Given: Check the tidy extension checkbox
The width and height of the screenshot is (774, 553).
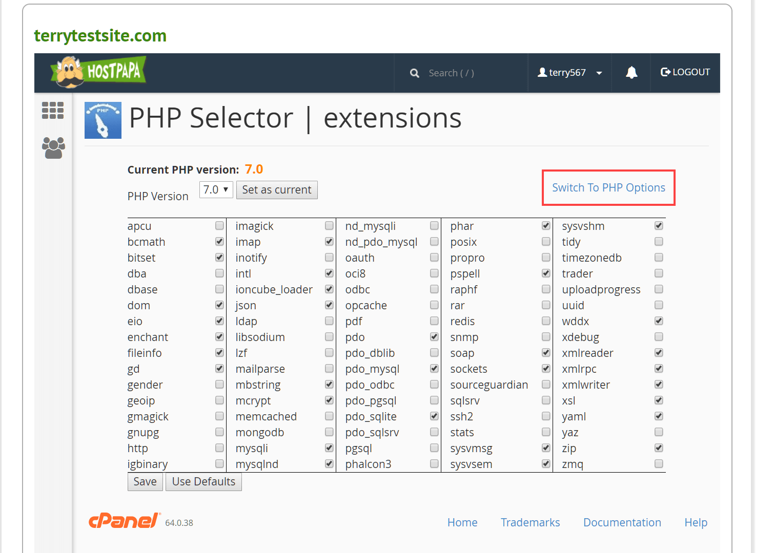Looking at the screenshot, I should [x=659, y=241].
